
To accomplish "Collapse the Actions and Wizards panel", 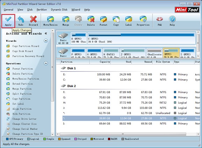I will 46,33.
